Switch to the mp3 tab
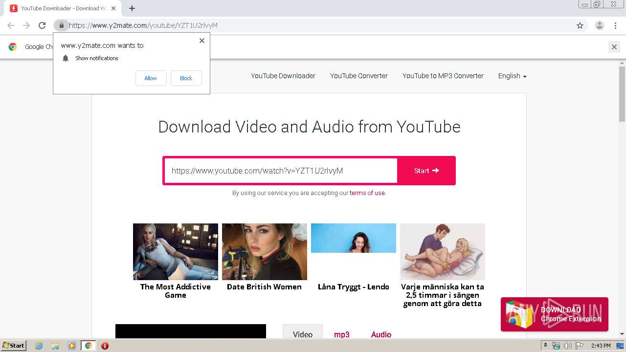The image size is (626, 352). tap(342, 334)
